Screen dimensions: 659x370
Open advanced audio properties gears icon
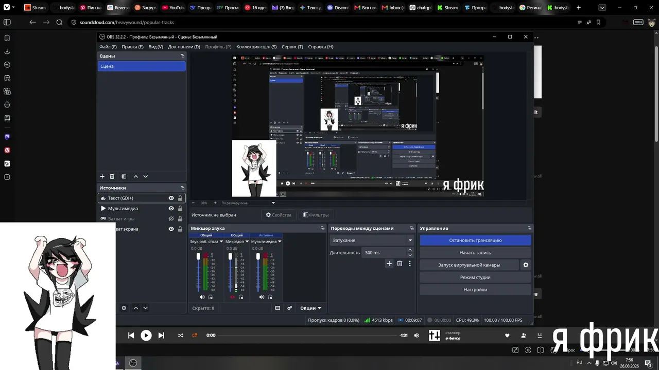tap(289, 308)
